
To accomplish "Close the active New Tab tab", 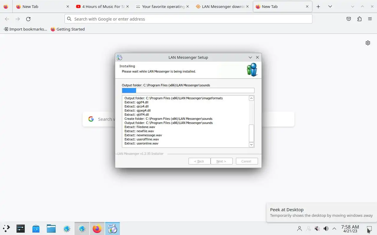I will (x=307, y=6).
